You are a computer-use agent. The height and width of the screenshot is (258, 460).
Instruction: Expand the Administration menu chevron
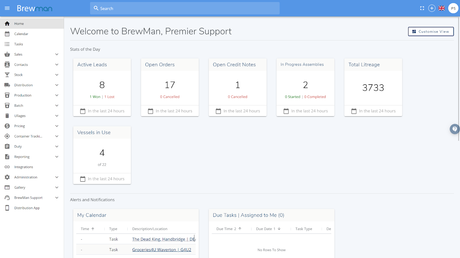pyautogui.click(x=57, y=177)
